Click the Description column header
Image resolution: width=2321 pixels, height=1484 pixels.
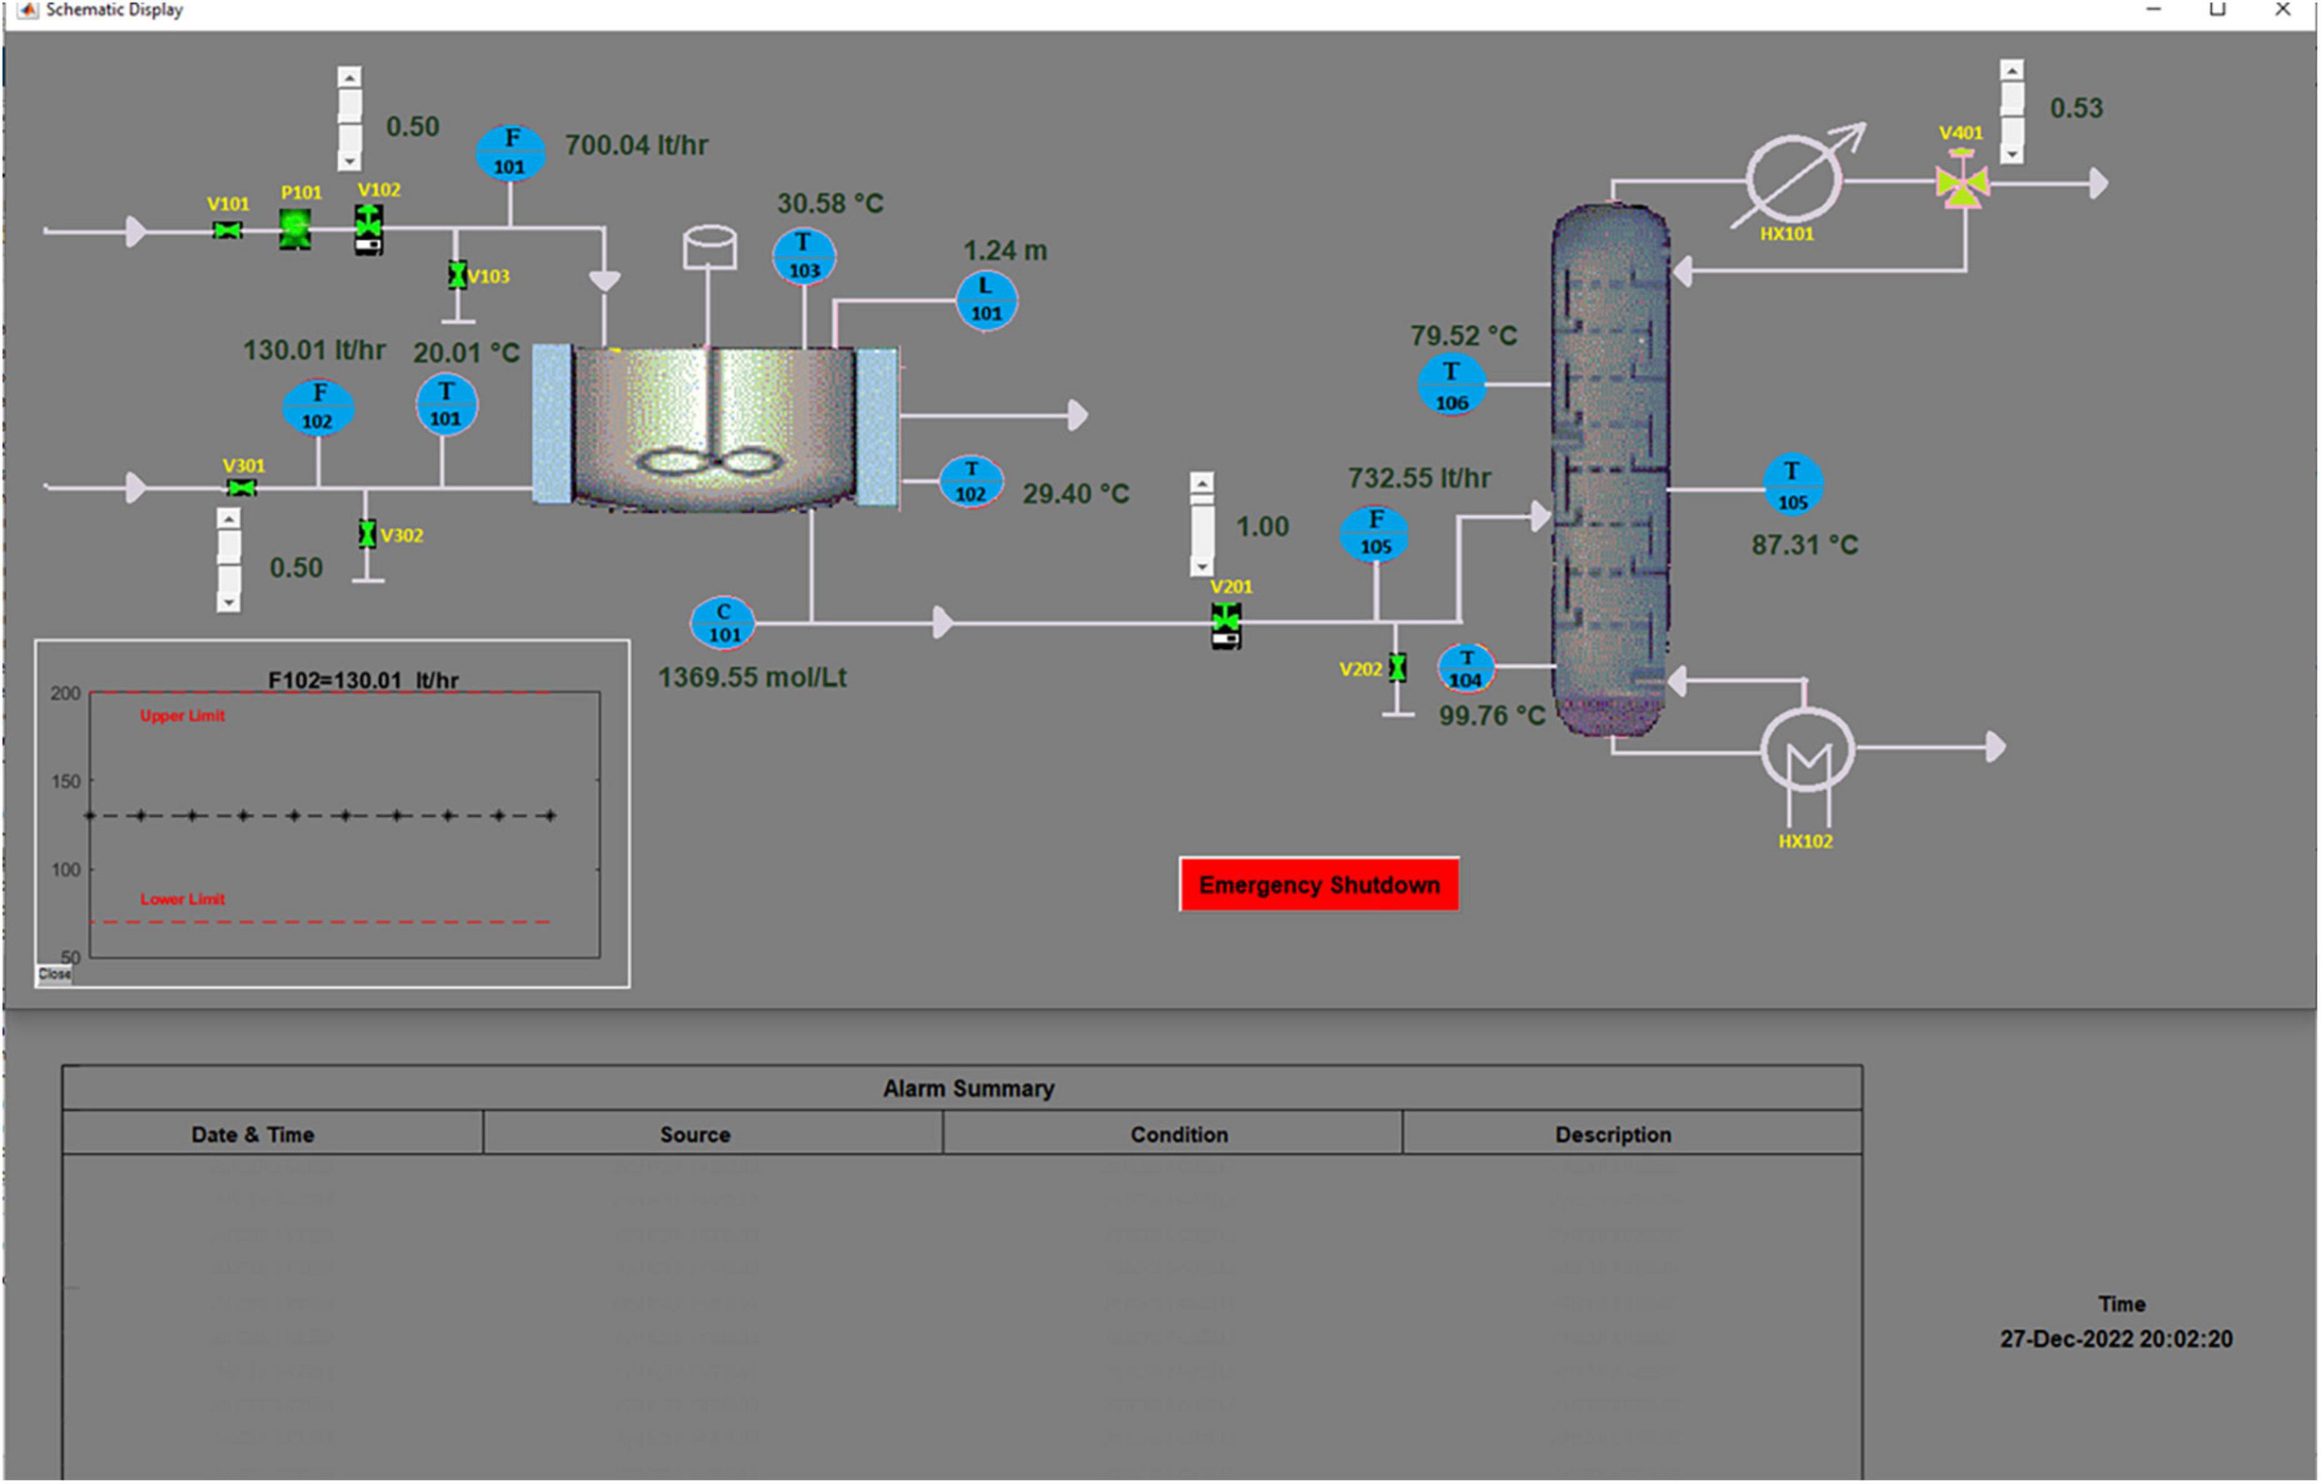tap(1633, 1133)
